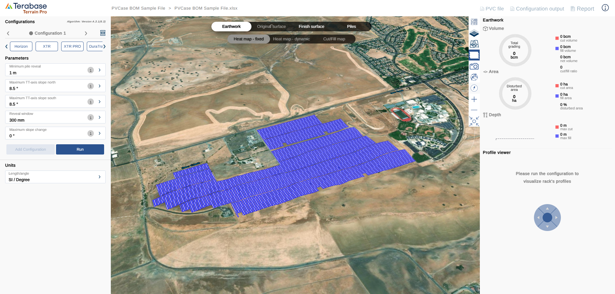Click the fill volume blue swatch
The width and height of the screenshot is (615, 294).
(x=557, y=48)
